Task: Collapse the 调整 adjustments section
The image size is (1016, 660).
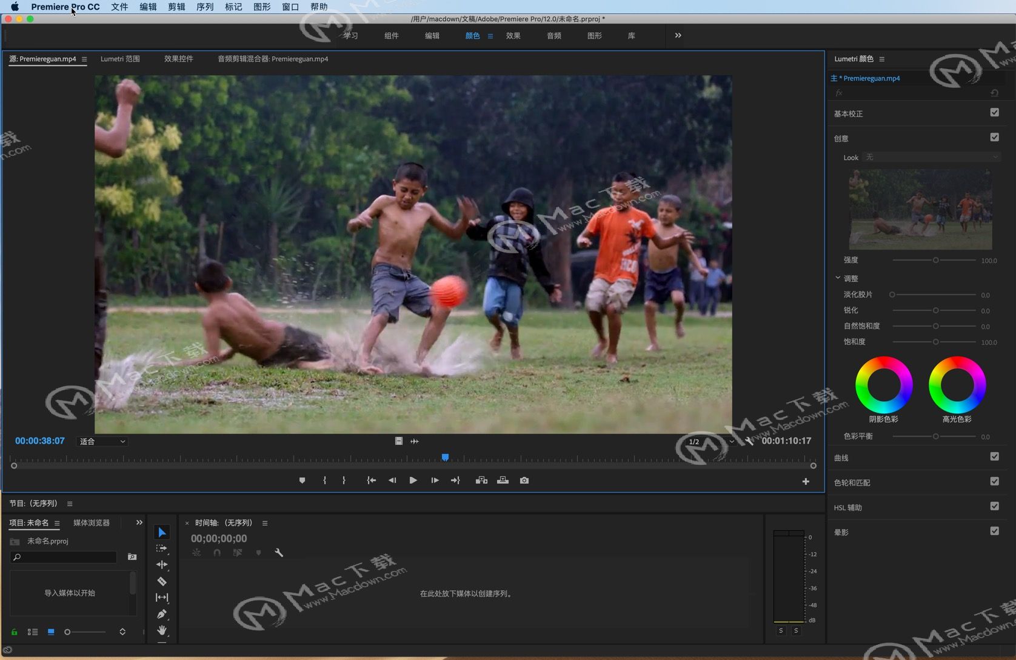Action: [838, 278]
